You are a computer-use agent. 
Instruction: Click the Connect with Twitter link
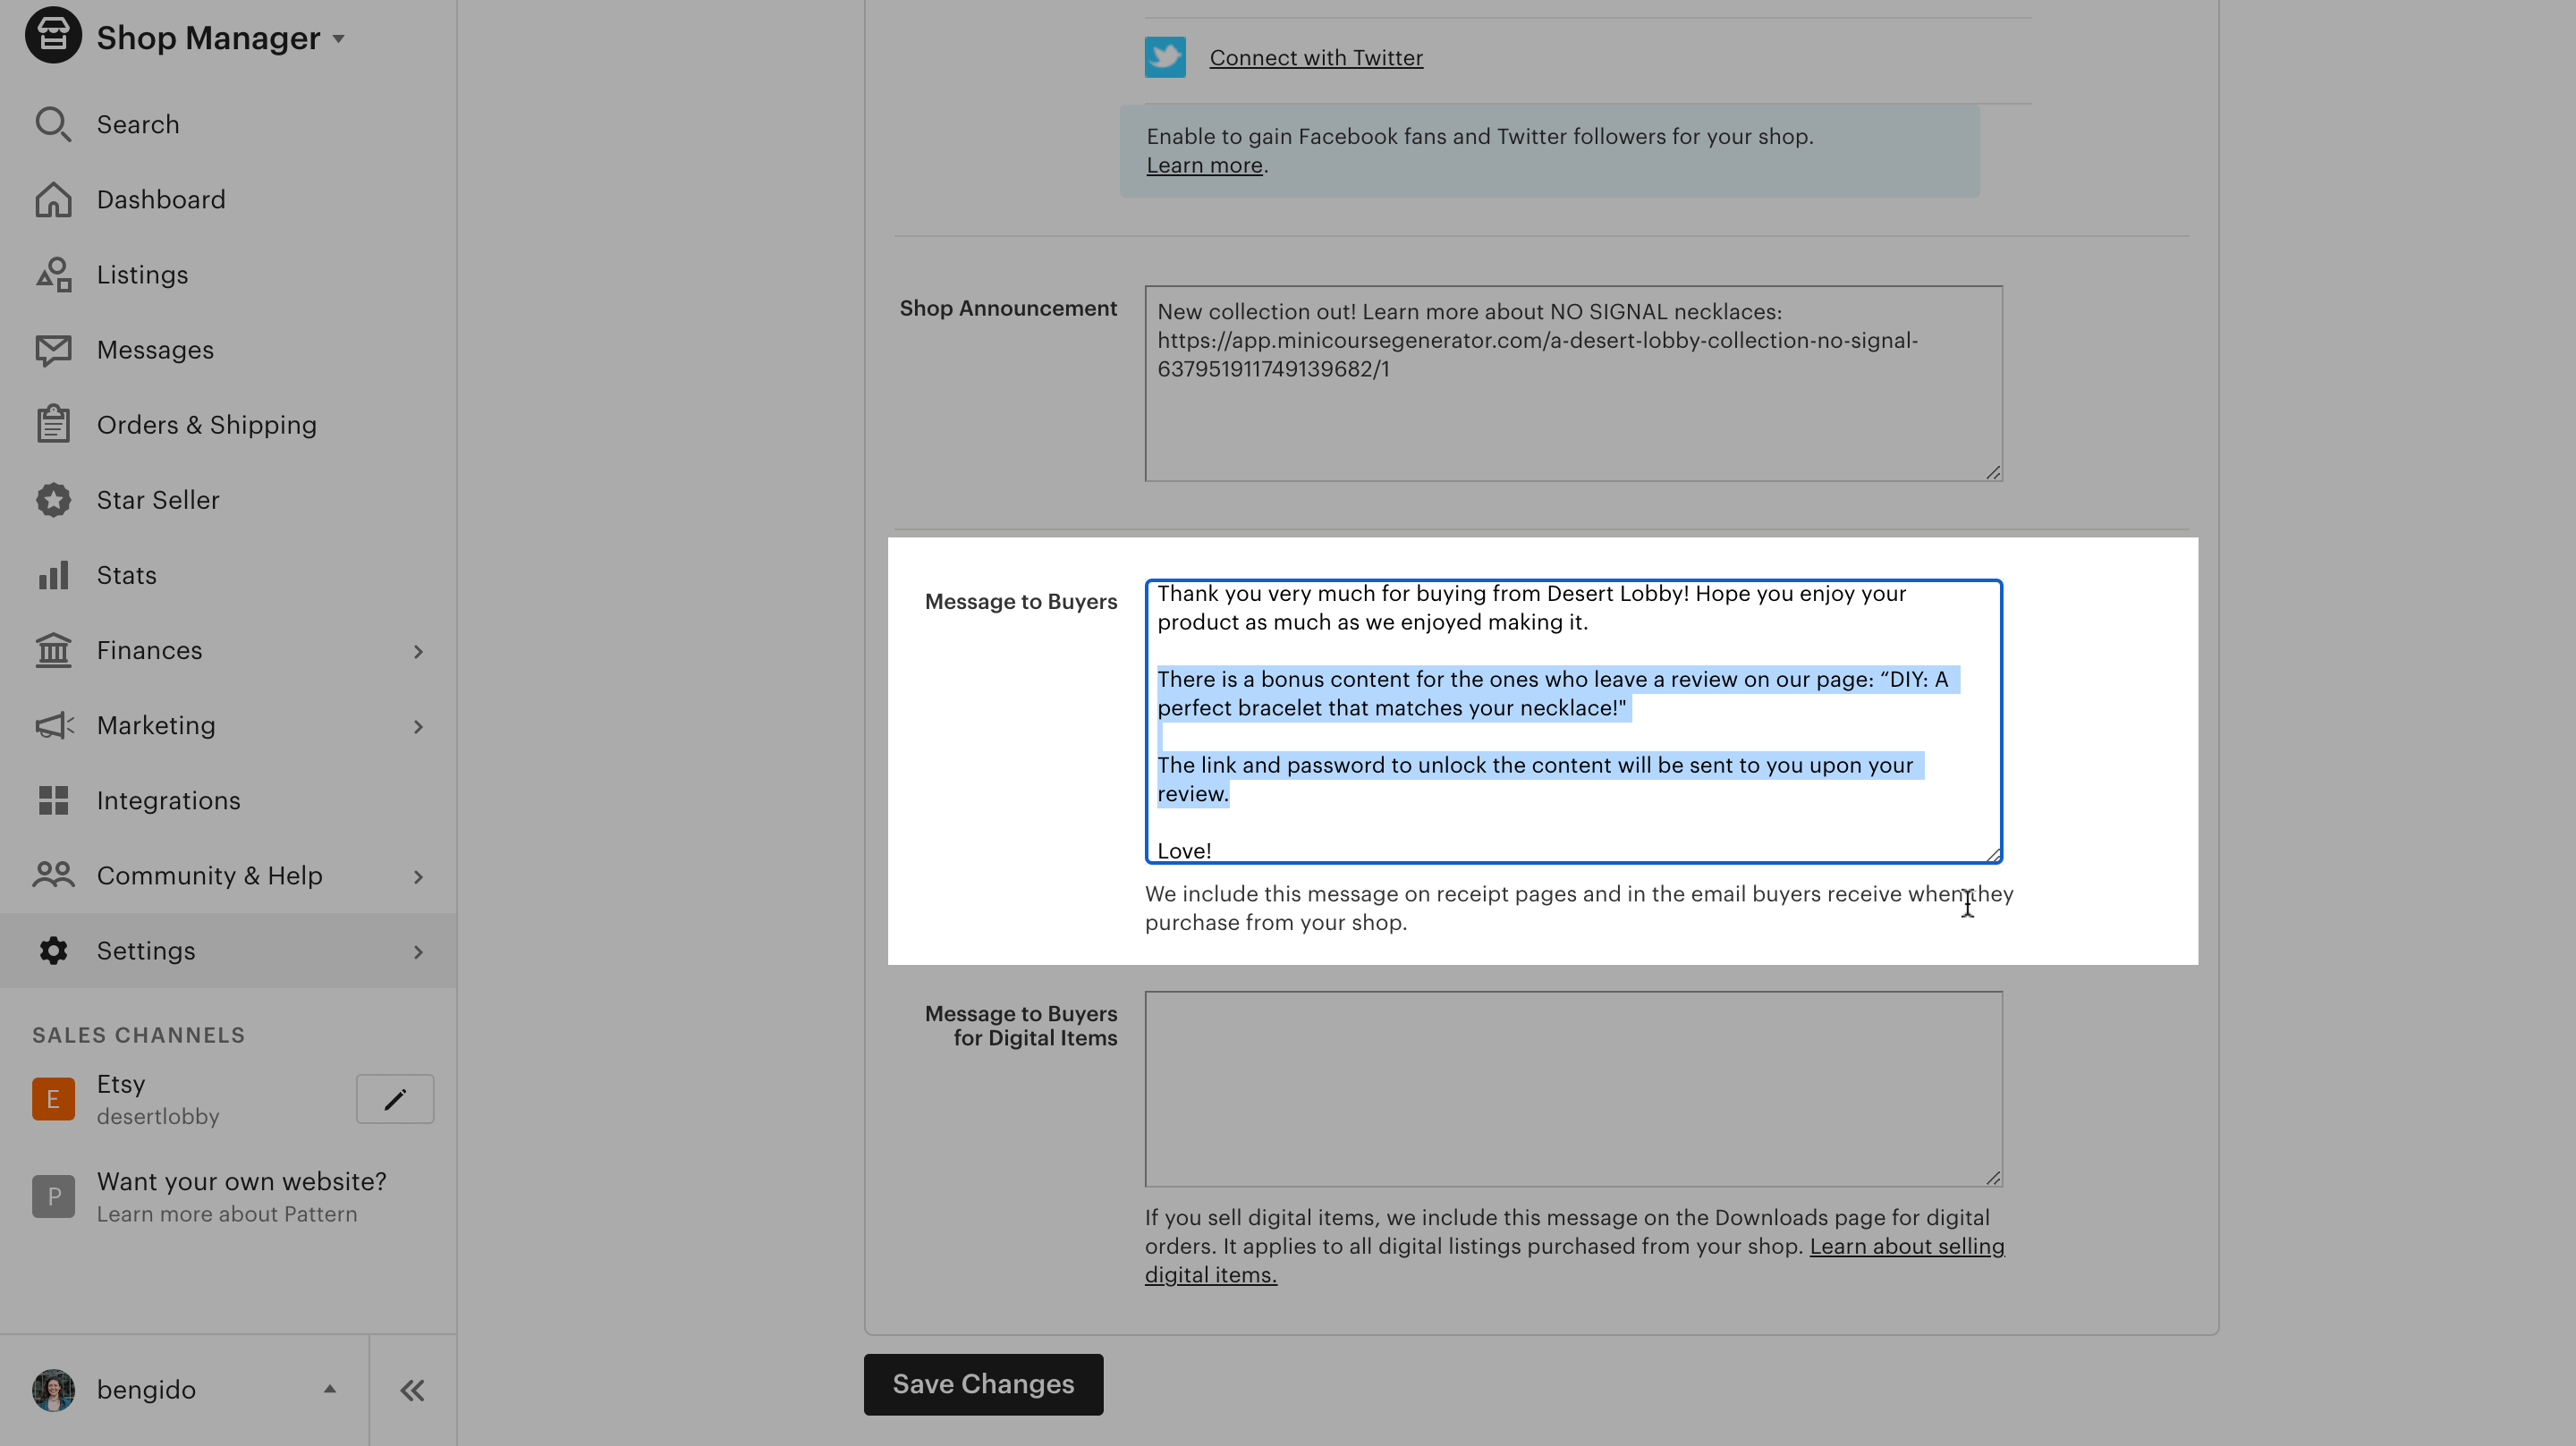coord(1316,58)
